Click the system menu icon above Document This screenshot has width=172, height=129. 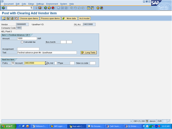coord(3,1)
